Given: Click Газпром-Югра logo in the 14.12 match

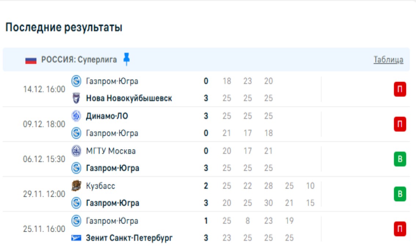Looking at the screenshot, I should tap(76, 81).
